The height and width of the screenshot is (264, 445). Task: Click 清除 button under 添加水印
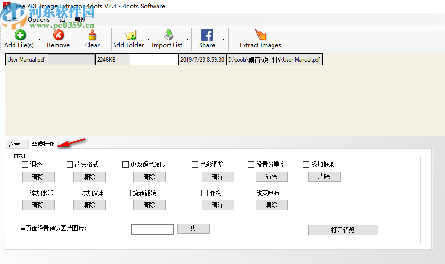[38, 205]
